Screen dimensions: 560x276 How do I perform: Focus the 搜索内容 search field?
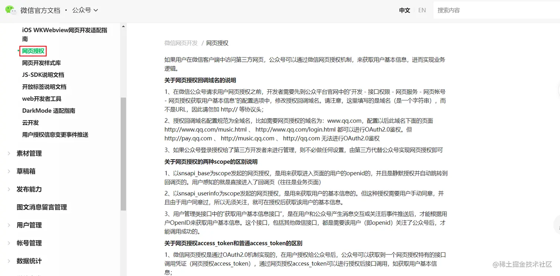496,10
